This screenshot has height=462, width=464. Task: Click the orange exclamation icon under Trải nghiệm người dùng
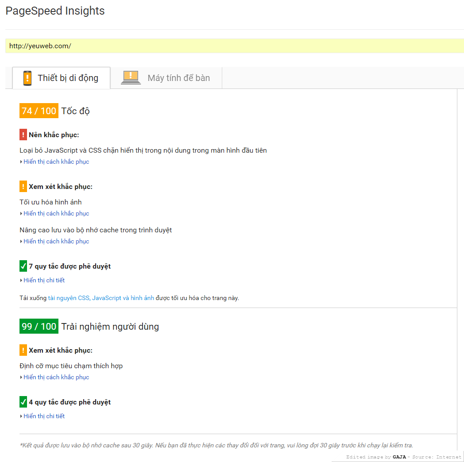pos(23,350)
